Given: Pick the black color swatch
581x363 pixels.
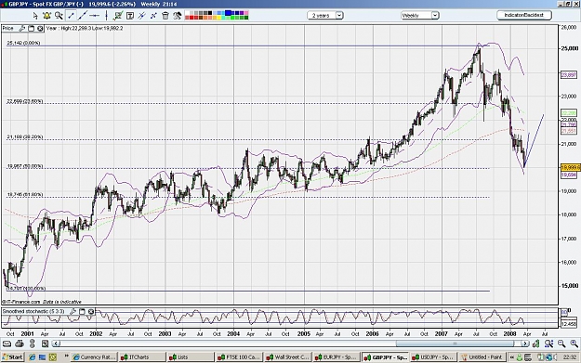Looking at the screenshot, I should (x=210, y=13).
